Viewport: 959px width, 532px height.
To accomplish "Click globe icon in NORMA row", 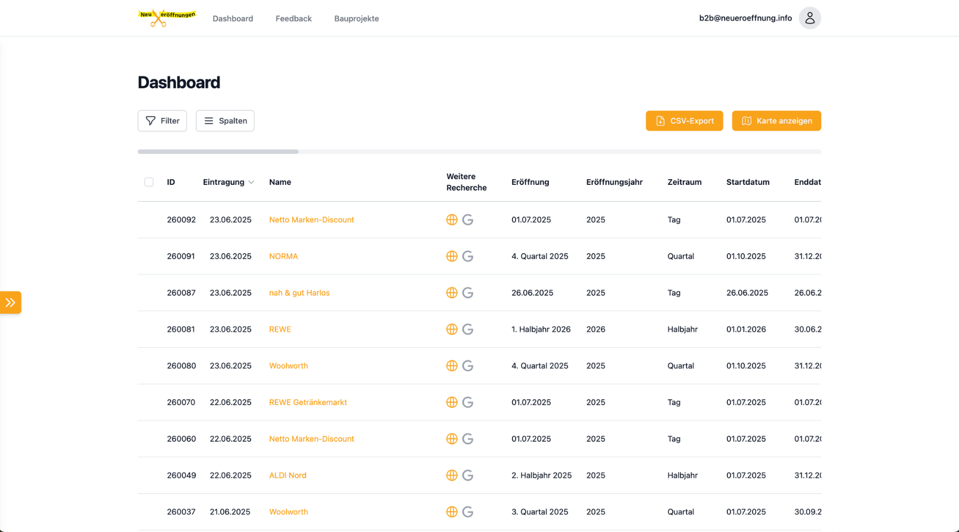I will coord(452,256).
